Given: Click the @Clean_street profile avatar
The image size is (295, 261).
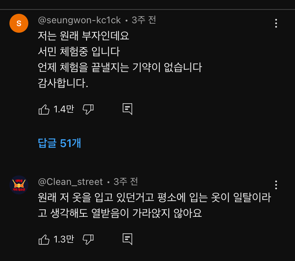Looking at the screenshot, I should 19,185.
